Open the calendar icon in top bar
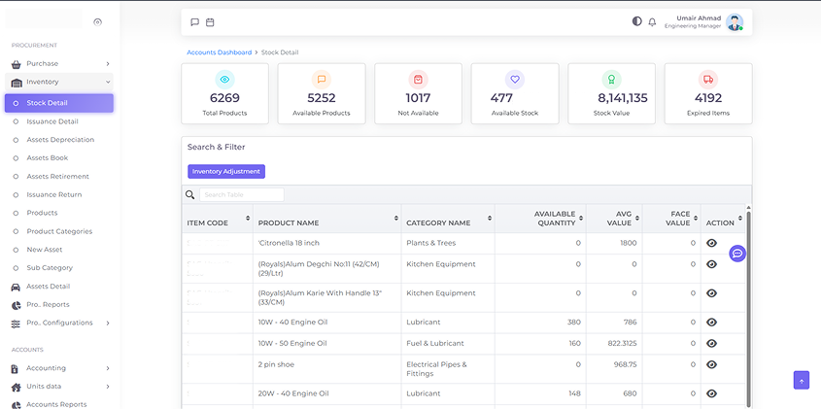 coord(210,21)
